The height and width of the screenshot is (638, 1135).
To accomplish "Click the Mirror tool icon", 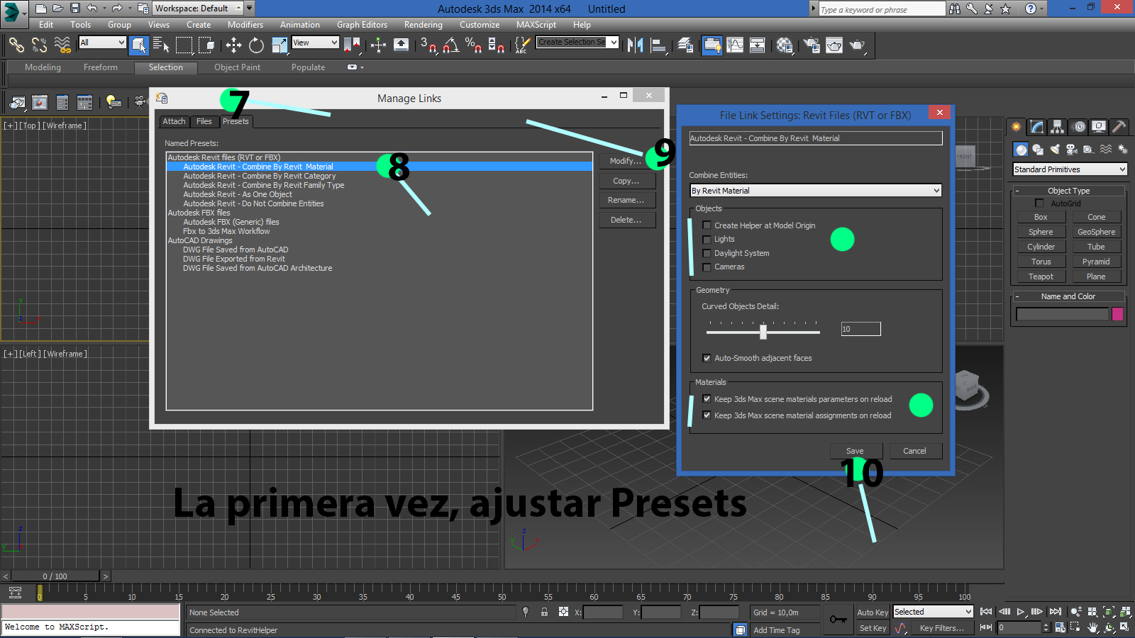I will pos(636,45).
